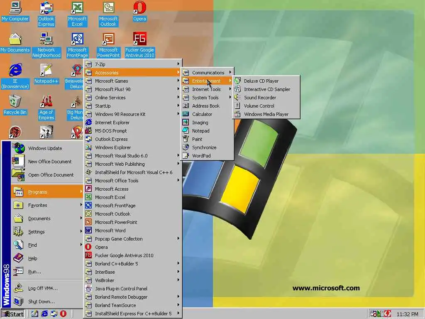The width and height of the screenshot is (425, 319).
Task: Open Paint from Accessories menu
Action: pyautogui.click(x=208, y=139)
